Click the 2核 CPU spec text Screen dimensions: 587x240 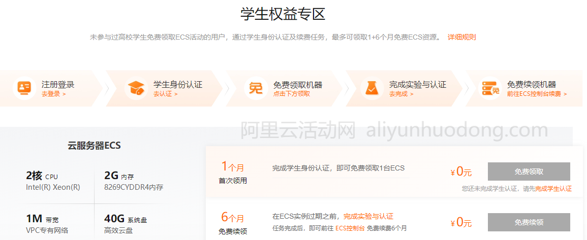tap(42, 176)
